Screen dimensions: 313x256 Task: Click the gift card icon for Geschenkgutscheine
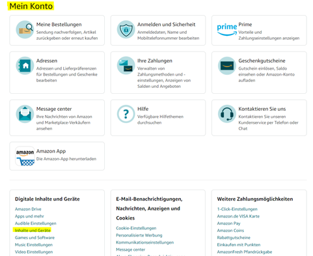pos(227,66)
